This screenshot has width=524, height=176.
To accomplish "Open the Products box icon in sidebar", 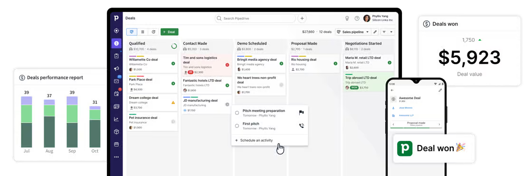I will [x=116, y=132].
